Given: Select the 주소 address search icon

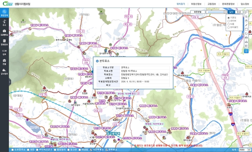Looking at the screenshot, I should (4, 23).
